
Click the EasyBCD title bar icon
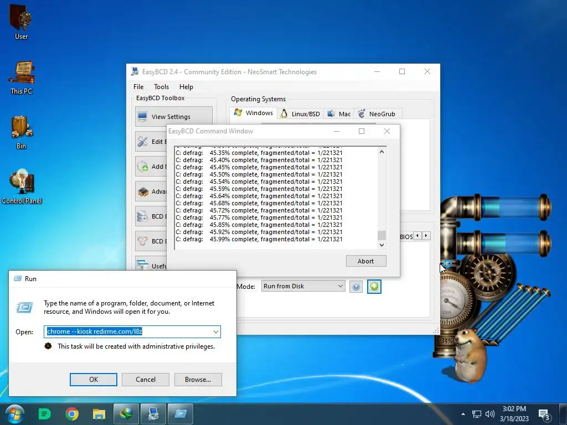pos(135,71)
